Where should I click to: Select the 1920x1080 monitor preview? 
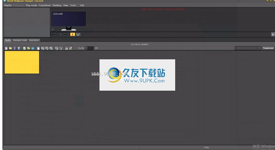[69, 19]
